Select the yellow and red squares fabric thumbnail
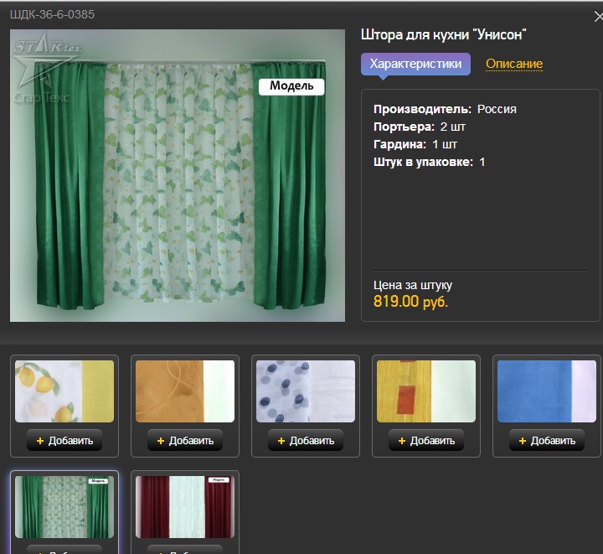Screen dimensions: 603x554 point(426,391)
